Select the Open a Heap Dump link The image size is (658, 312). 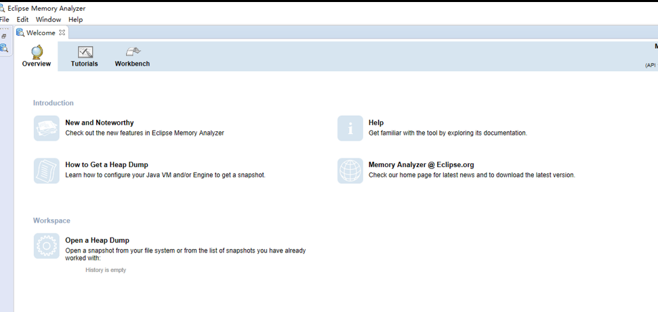click(98, 240)
